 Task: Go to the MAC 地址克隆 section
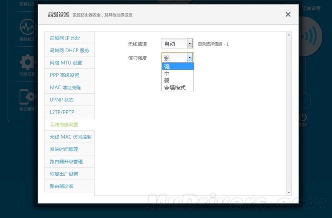tap(69, 87)
